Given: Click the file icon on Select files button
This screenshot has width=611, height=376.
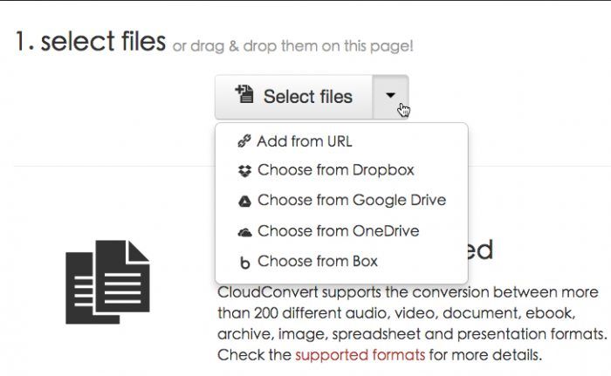Looking at the screenshot, I should [244, 95].
